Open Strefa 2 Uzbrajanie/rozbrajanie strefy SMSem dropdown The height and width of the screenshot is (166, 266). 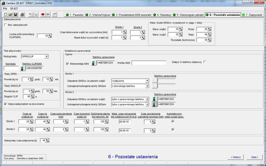pos(147,104)
